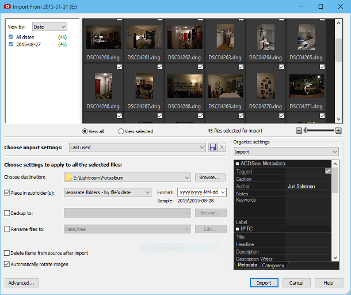This screenshot has height=295, width=351.
Task: Switch to the Metadata tab
Action: pos(247,265)
